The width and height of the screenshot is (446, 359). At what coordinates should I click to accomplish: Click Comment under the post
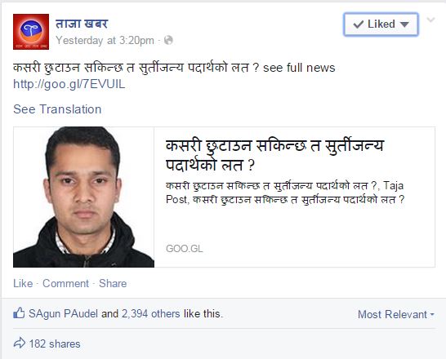(65, 283)
